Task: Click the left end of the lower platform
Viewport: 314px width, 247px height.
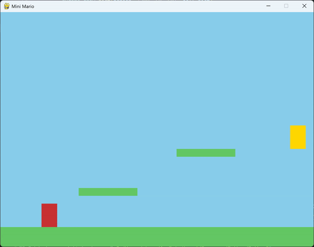Action: 81,192
